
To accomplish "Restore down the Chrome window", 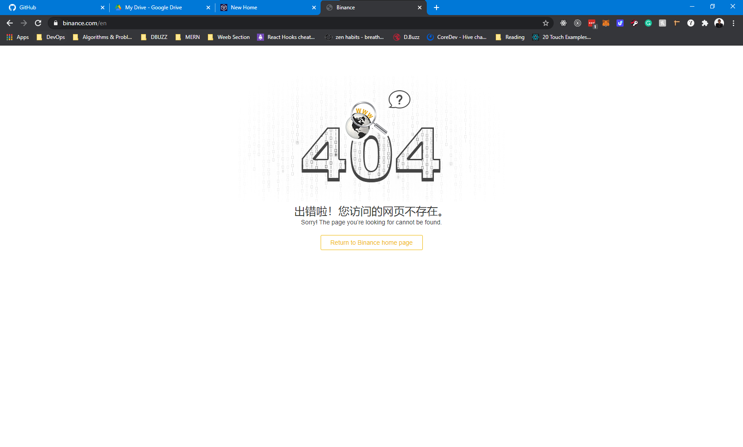I will [712, 7].
